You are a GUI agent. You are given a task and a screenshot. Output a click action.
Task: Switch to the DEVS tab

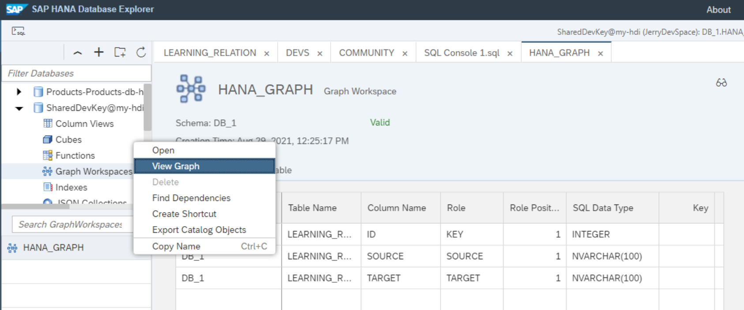(x=297, y=53)
